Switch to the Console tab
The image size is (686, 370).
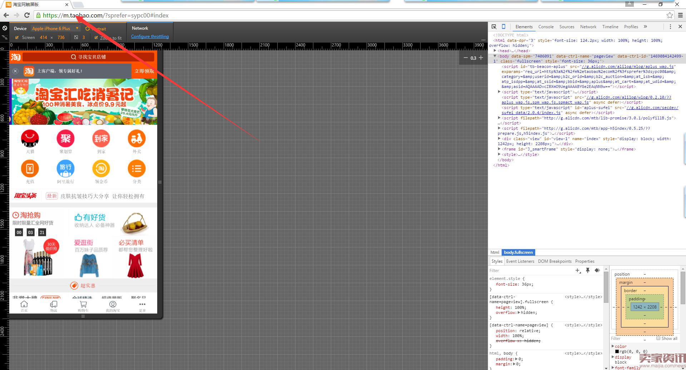[546, 27]
